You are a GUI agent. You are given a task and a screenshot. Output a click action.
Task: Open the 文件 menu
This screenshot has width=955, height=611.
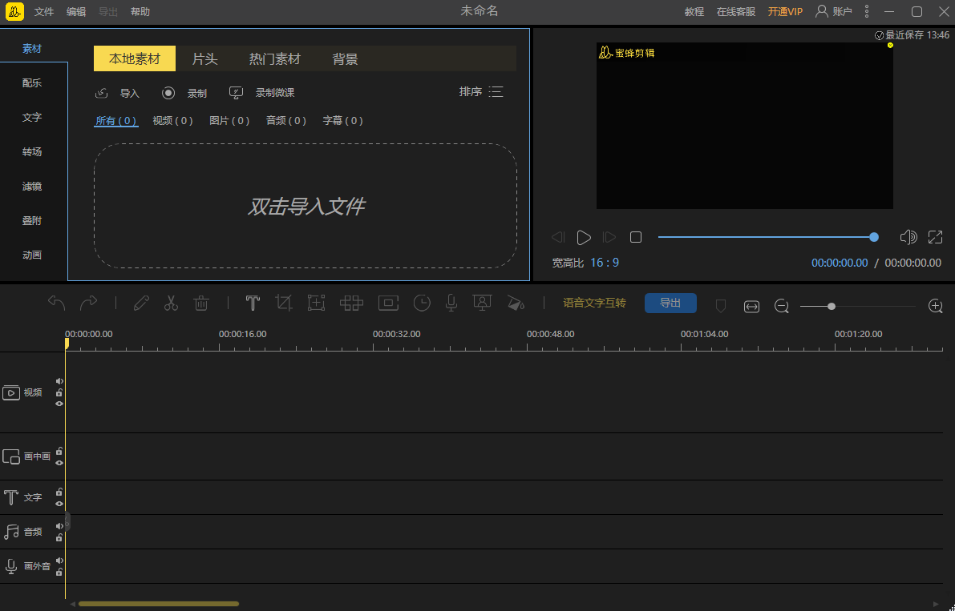pos(44,12)
